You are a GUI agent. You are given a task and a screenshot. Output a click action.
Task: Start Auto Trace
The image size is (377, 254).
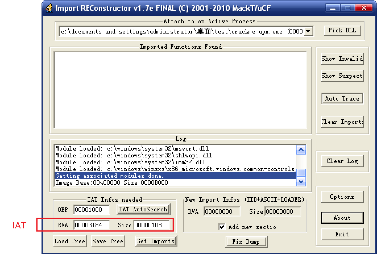coord(342,99)
